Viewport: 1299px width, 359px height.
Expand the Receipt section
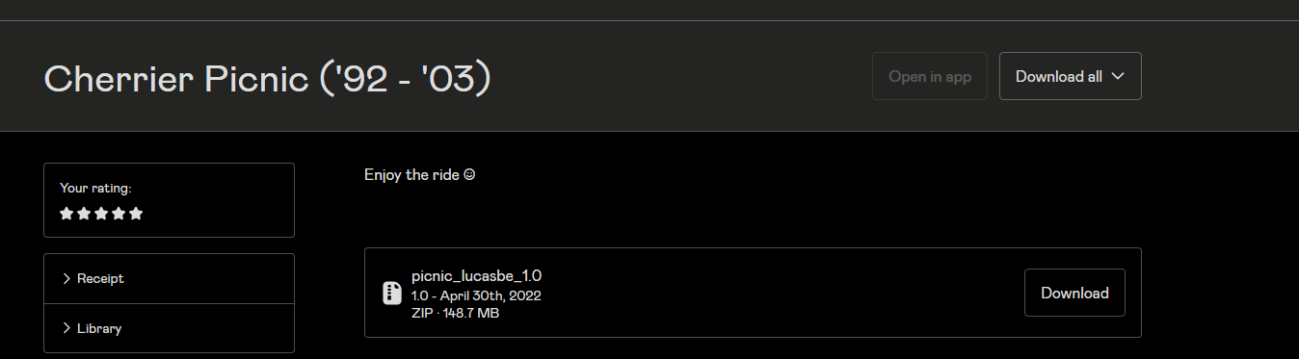(169, 278)
